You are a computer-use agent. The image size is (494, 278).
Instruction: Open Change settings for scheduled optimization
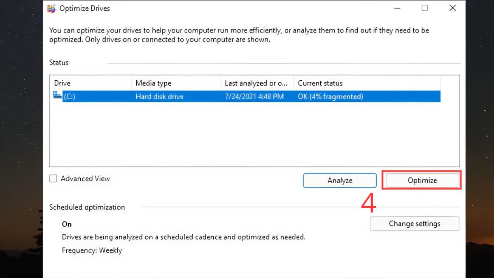point(415,224)
